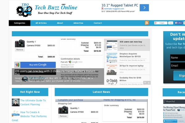The width and height of the screenshot is (185, 123).
Task: Click the slide excerpt about Instant Buy API
Action: coord(54,80)
